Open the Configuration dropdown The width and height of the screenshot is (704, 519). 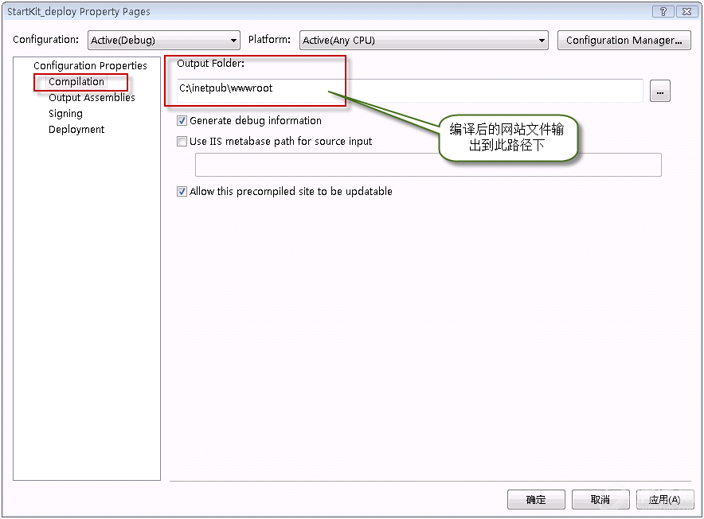click(x=163, y=41)
